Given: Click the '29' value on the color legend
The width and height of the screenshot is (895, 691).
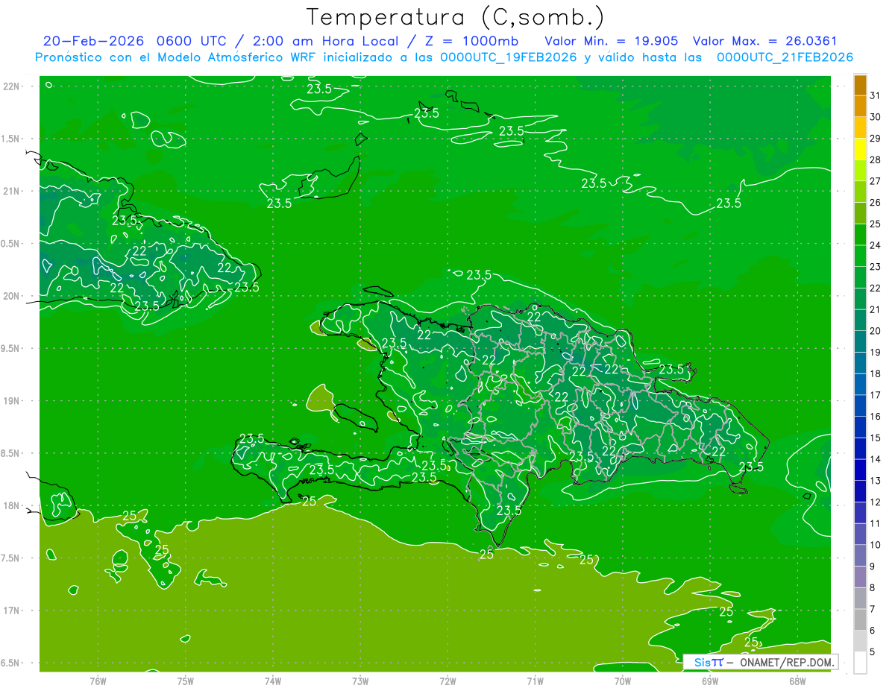Looking at the screenshot, I should tap(875, 138).
